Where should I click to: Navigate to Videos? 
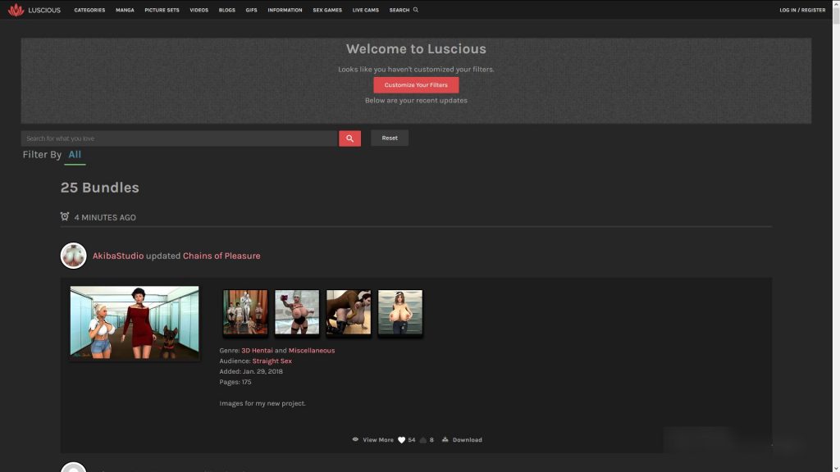tap(199, 10)
